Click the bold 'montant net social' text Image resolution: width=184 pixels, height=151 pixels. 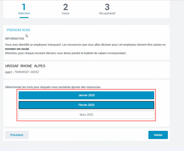(x=17, y=49)
